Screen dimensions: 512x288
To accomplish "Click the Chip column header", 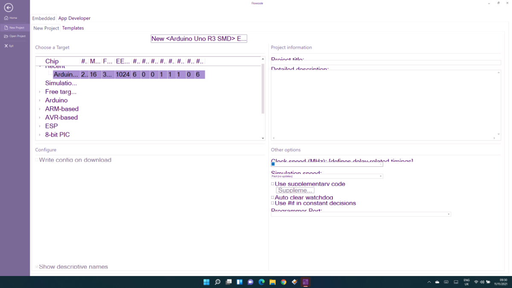I will tap(52, 61).
